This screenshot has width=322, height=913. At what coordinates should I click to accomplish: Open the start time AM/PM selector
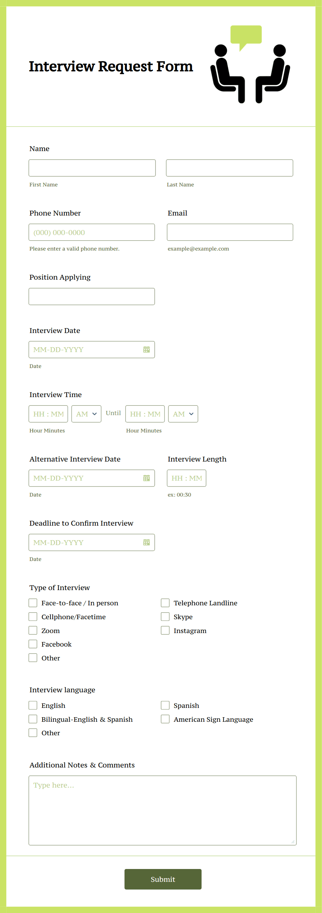click(86, 414)
